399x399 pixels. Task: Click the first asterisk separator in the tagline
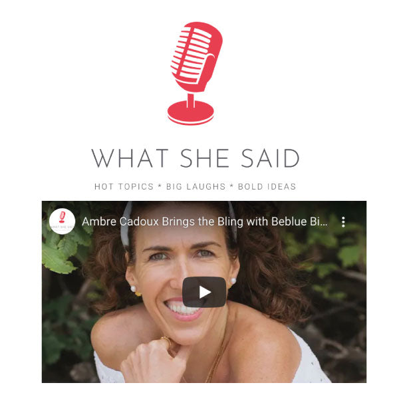[160, 186]
